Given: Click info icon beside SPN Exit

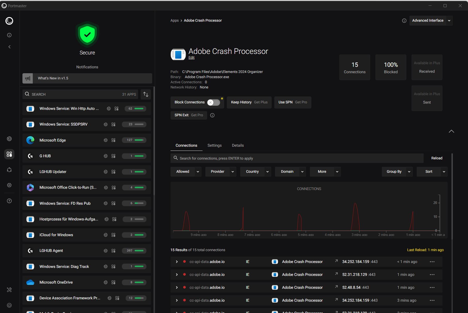Looking at the screenshot, I should 212,115.
